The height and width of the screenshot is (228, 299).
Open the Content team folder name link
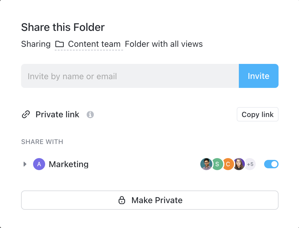(x=94, y=44)
